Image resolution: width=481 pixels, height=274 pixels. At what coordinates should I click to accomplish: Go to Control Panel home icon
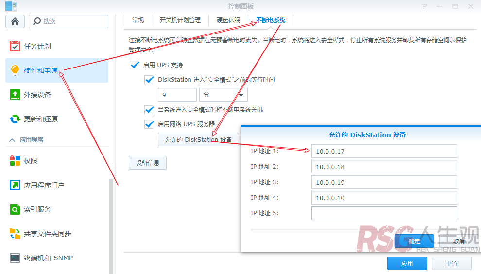click(x=15, y=21)
